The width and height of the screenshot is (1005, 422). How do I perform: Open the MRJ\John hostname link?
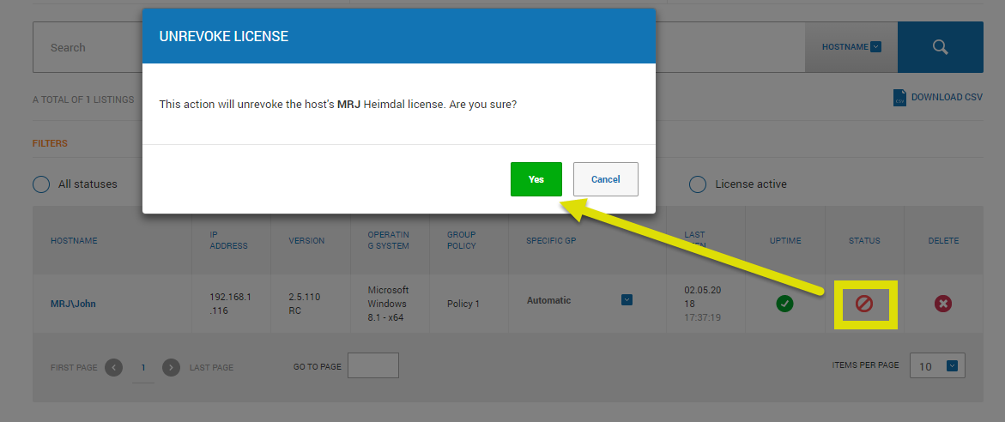(x=73, y=304)
